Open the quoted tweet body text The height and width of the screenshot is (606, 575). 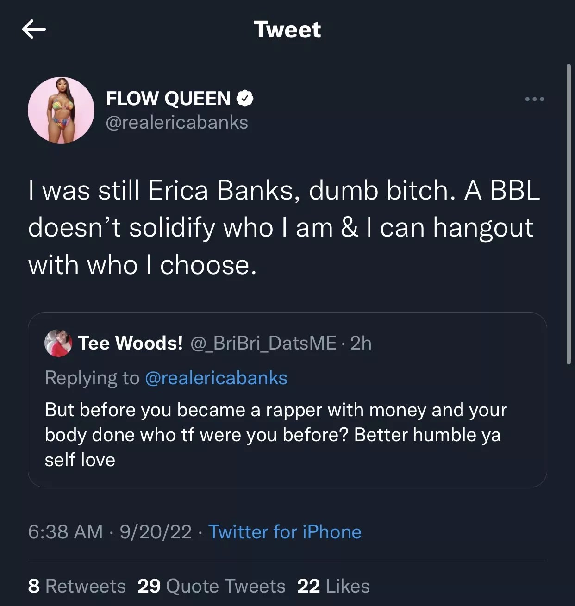click(x=275, y=435)
